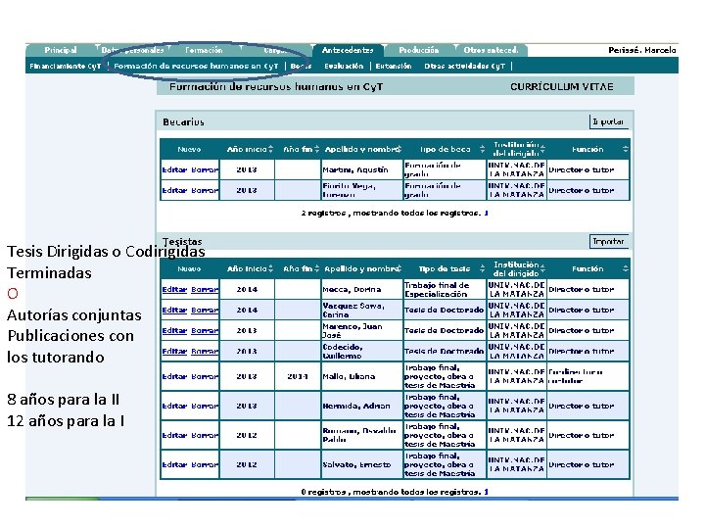Edit the Hermida, Adrian row
Screen dimensions: 705x529
click(174, 406)
